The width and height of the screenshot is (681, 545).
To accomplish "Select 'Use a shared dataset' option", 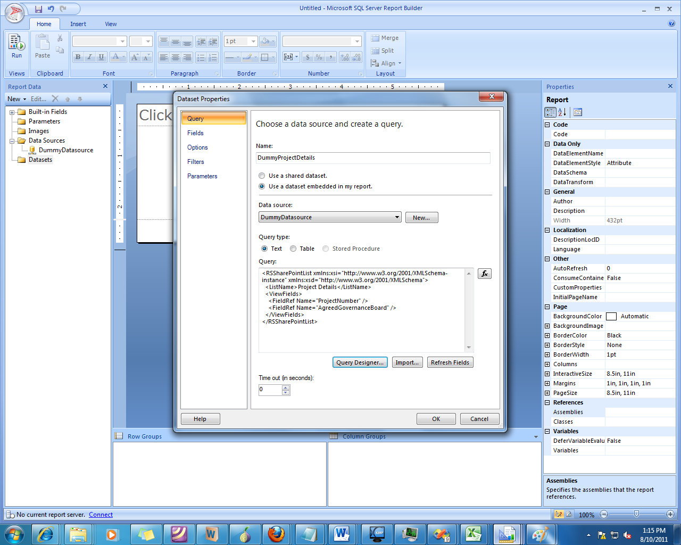I will 262,176.
